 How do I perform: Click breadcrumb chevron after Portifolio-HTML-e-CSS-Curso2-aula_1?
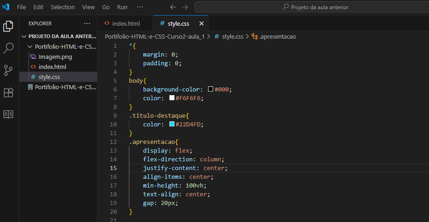click(x=209, y=37)
